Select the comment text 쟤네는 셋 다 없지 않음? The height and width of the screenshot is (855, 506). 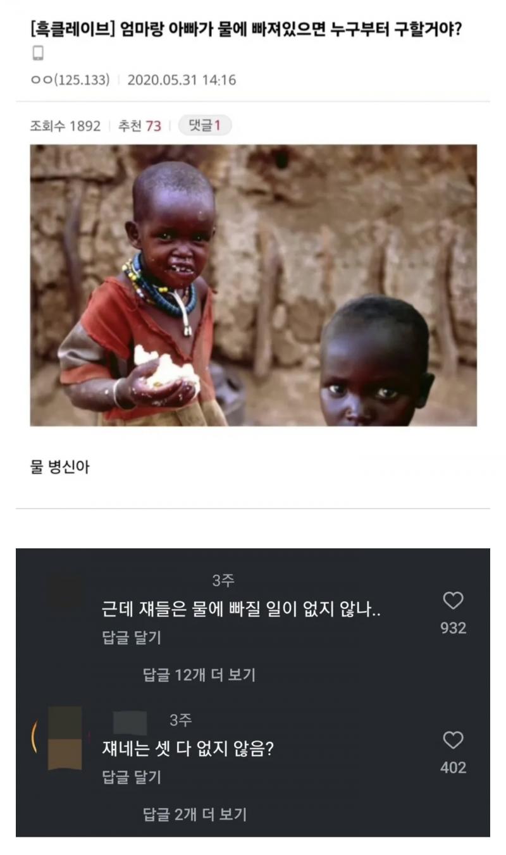pyautogui.click(x=188, y=749)
